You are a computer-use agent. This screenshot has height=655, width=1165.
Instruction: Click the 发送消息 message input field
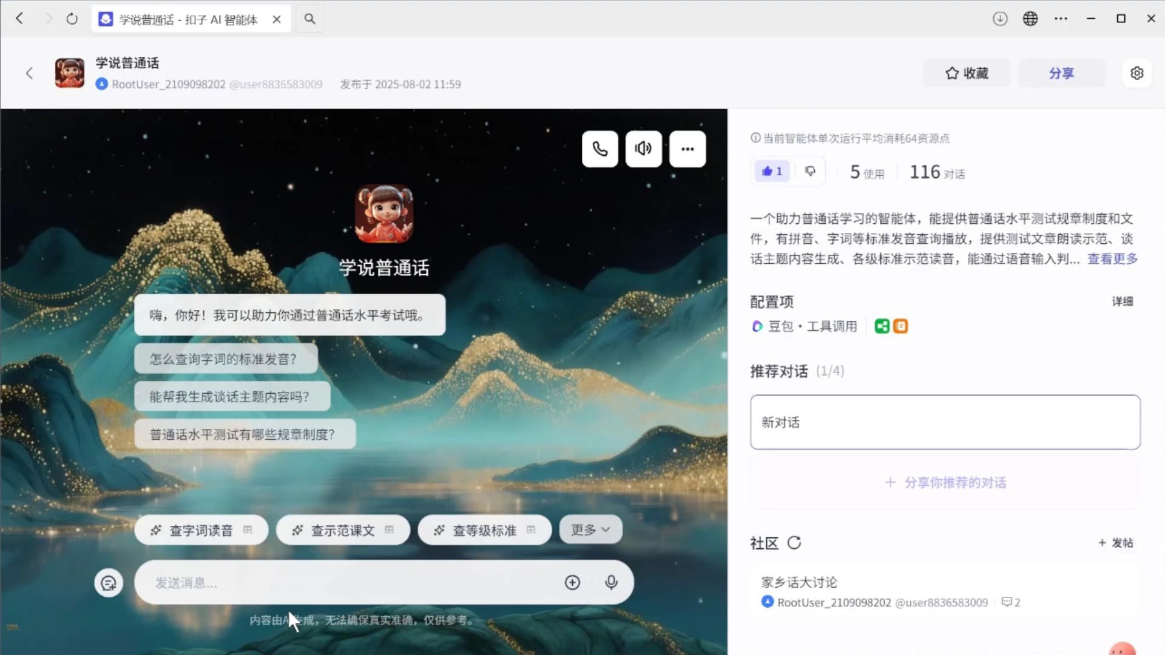click(x=352, y=582)
